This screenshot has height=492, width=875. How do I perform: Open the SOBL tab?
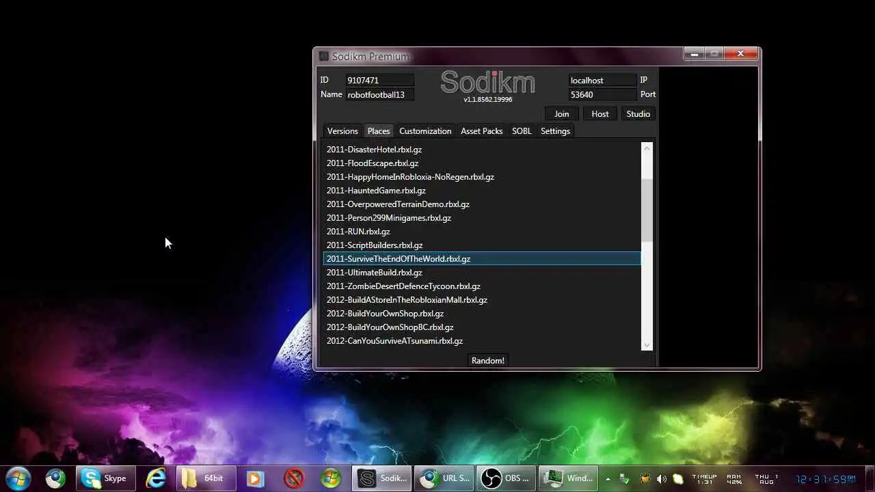pyautogui.click(x=522, y=131)
